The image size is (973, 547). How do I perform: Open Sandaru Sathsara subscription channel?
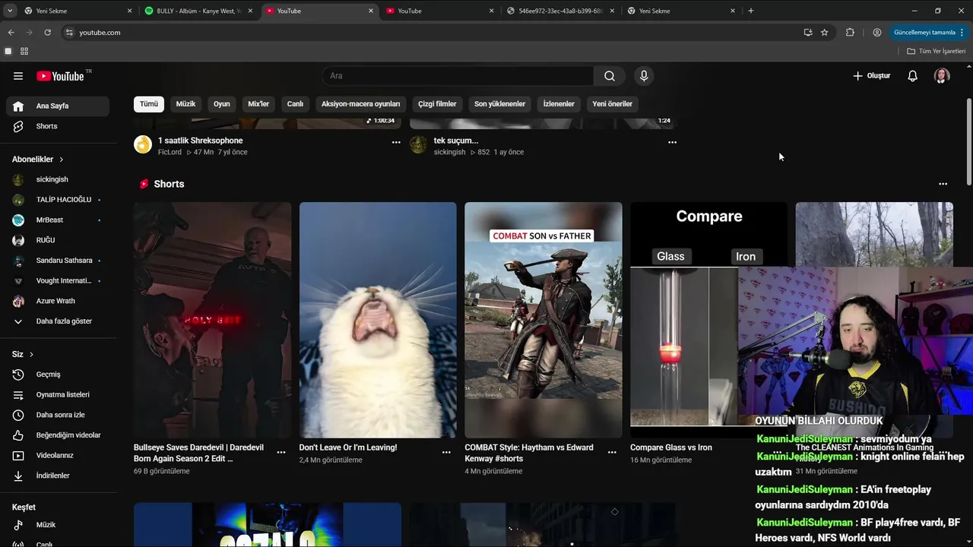[x=58, y=261]
